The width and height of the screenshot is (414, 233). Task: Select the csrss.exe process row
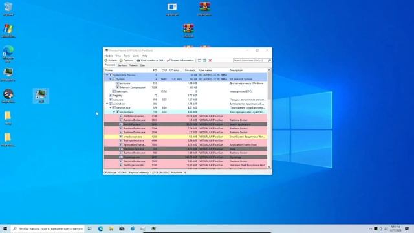pos(186,100)
